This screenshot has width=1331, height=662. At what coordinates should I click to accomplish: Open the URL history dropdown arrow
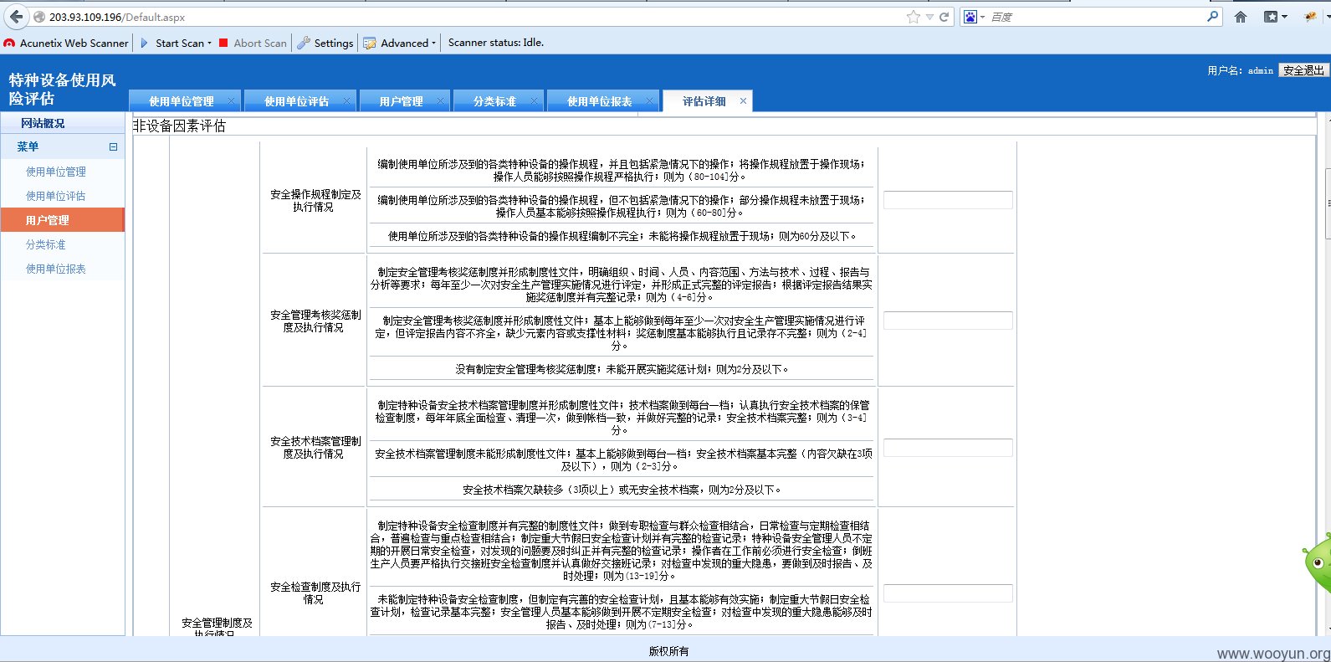929,18
